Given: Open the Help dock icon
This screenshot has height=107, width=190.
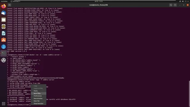Looking at the screenshot, I should coord(4,47).
